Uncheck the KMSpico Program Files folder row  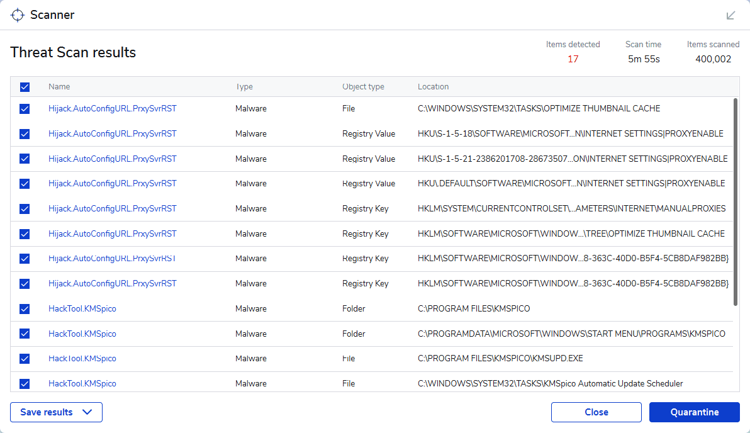point(25,308)
